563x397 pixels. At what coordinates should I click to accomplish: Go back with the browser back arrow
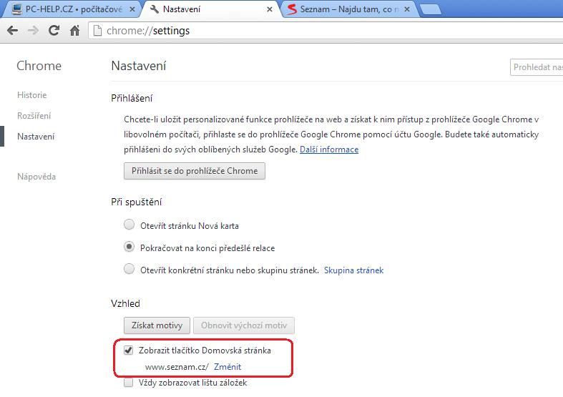(13, 31)
